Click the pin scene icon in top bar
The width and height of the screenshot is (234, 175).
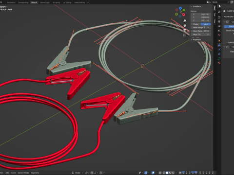click(x=228, y=2)
